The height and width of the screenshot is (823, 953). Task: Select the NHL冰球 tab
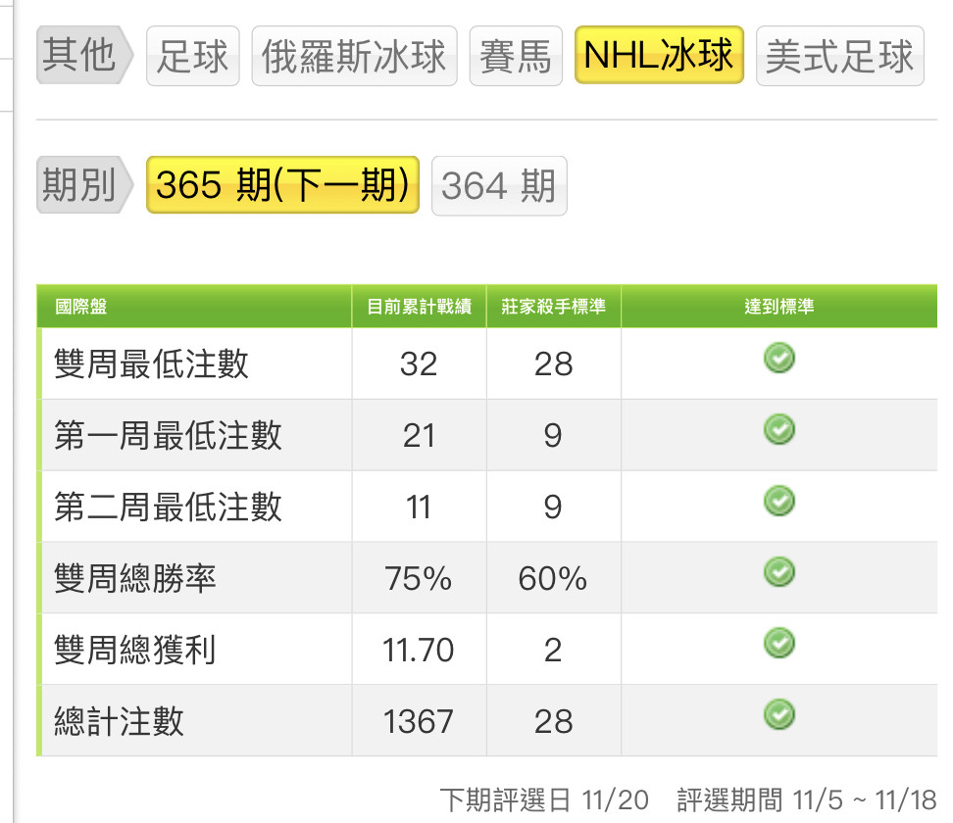[x=659, y=55]
